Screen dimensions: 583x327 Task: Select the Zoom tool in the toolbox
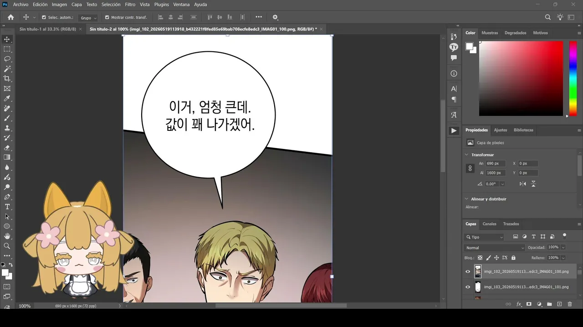(x=7, y=246)
